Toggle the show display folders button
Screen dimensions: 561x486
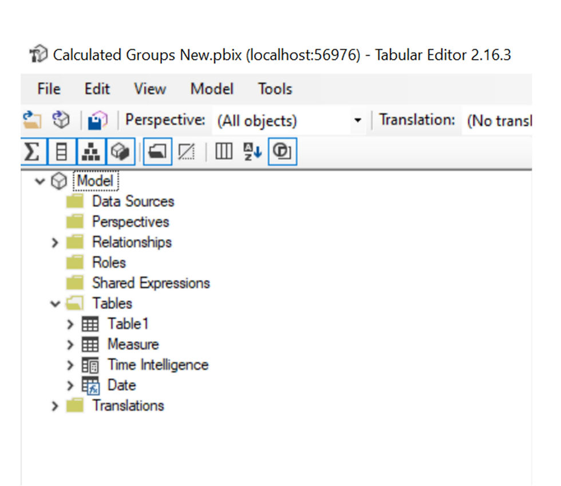click(157, 151)
